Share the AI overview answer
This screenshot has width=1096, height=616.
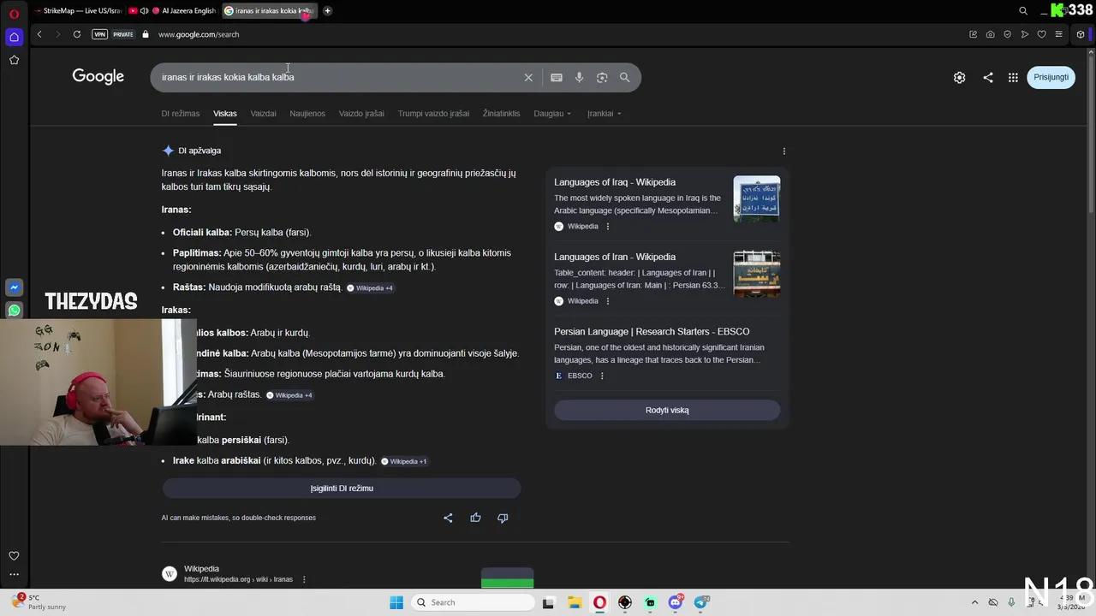(448, 518)
